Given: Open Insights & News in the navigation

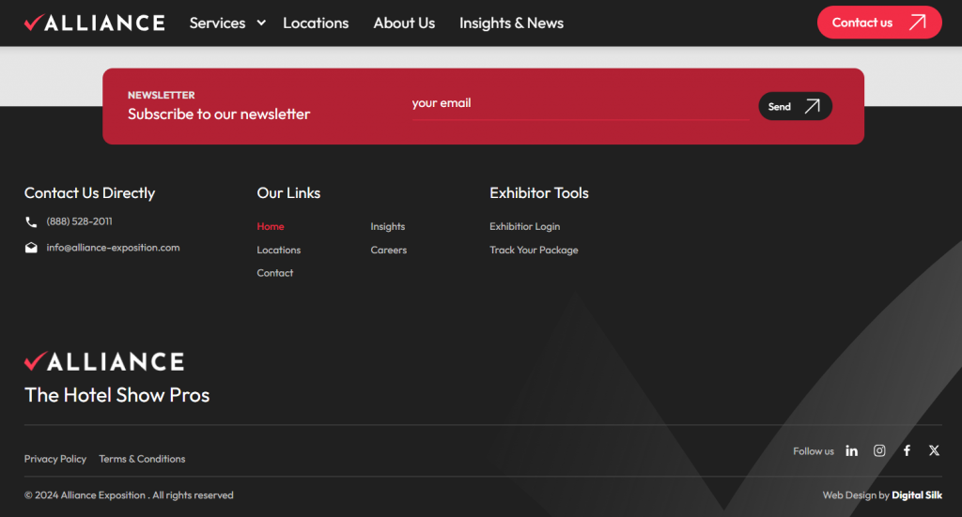Looking at the screenshot, I should pyautogui.click(x=511, y=23).
